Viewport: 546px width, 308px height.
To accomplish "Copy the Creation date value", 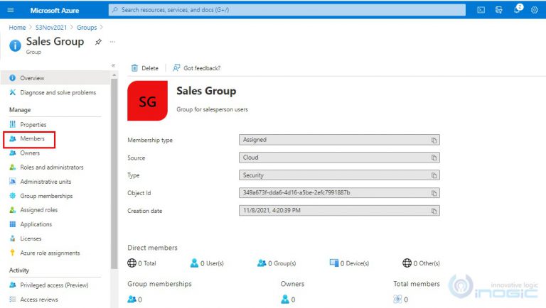I will pyautogui.click(x=434, y=211).
